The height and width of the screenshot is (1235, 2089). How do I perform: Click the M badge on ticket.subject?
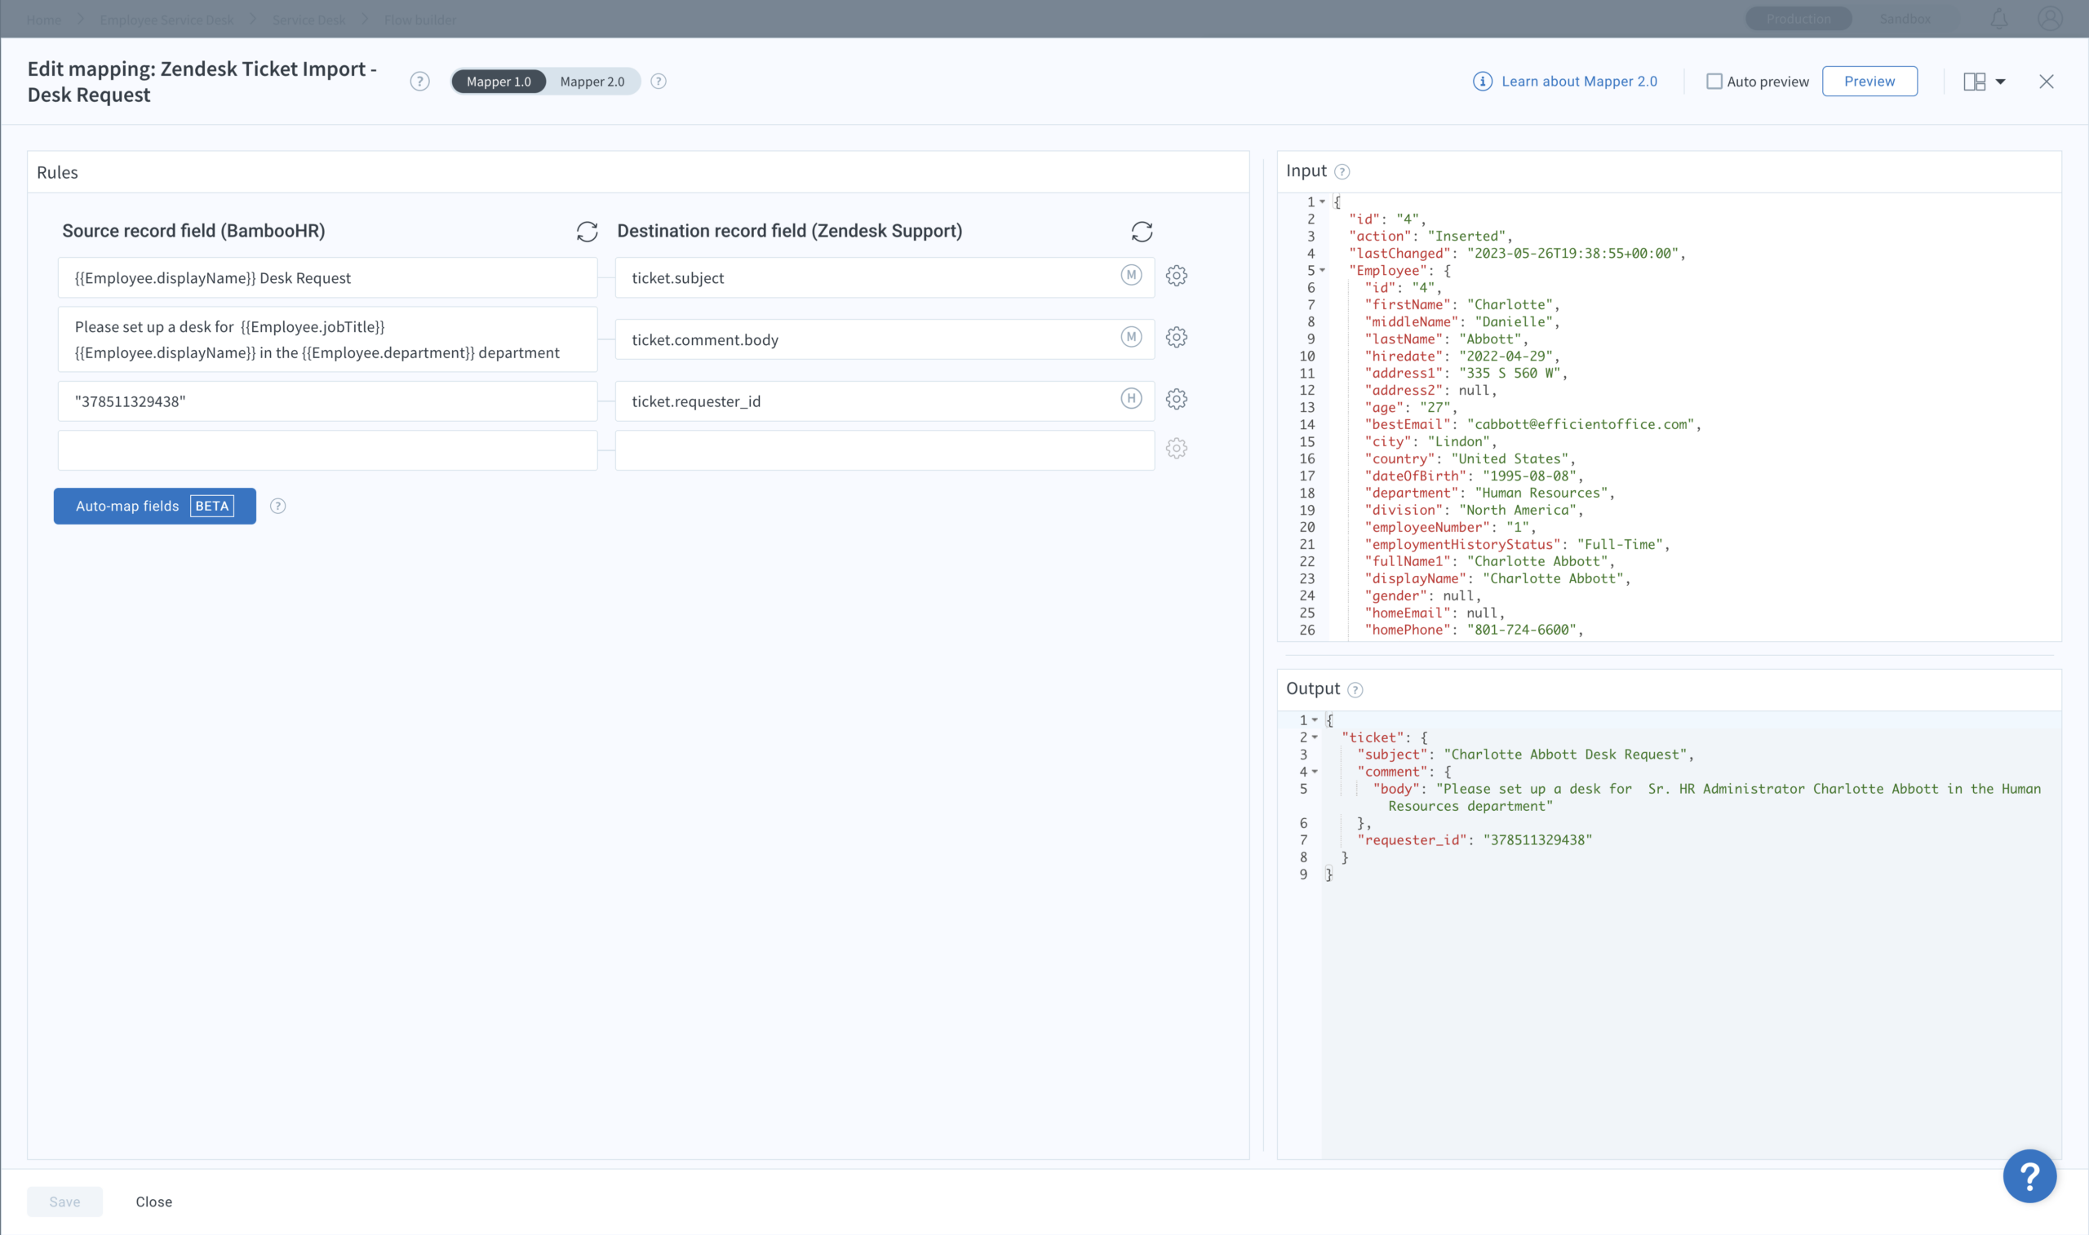point(1130,276)
